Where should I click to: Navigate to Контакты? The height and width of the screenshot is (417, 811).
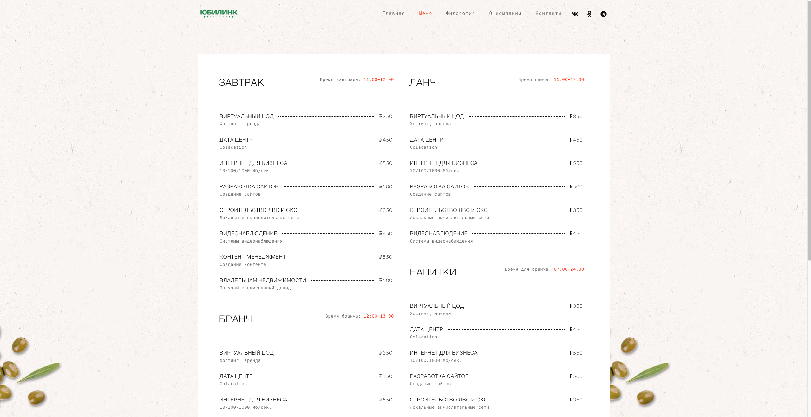tap(548, 13)
